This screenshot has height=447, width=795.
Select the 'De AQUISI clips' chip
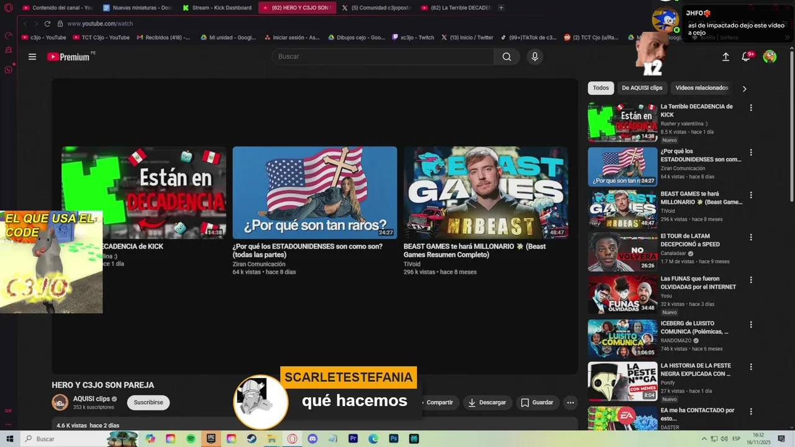tap(642, 88)
